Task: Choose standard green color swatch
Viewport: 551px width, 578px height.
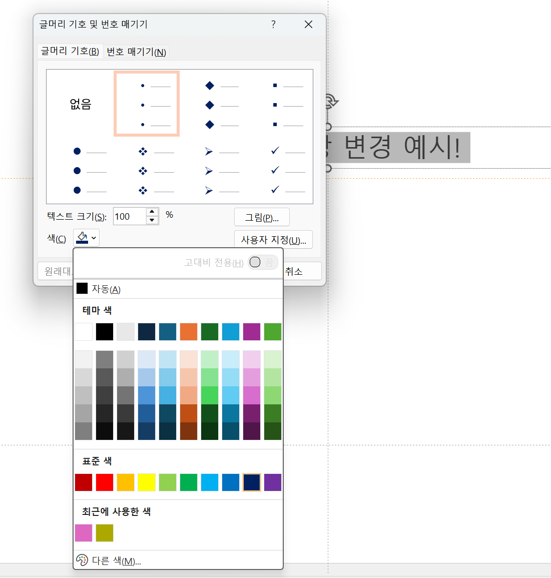Action: [189, 482]
